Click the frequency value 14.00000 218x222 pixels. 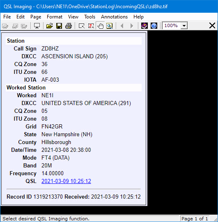[53, 173]
